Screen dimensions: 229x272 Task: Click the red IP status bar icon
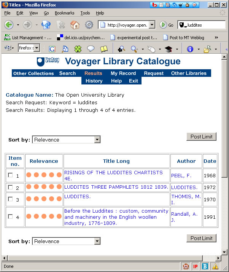point(196,266)
